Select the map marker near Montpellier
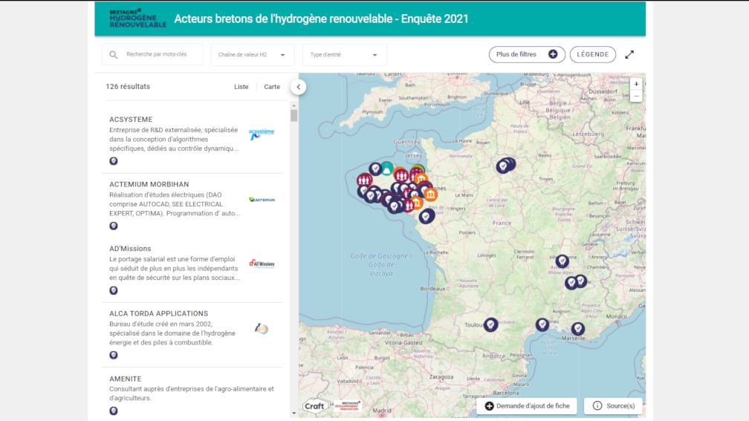 (x=542, y=324)
